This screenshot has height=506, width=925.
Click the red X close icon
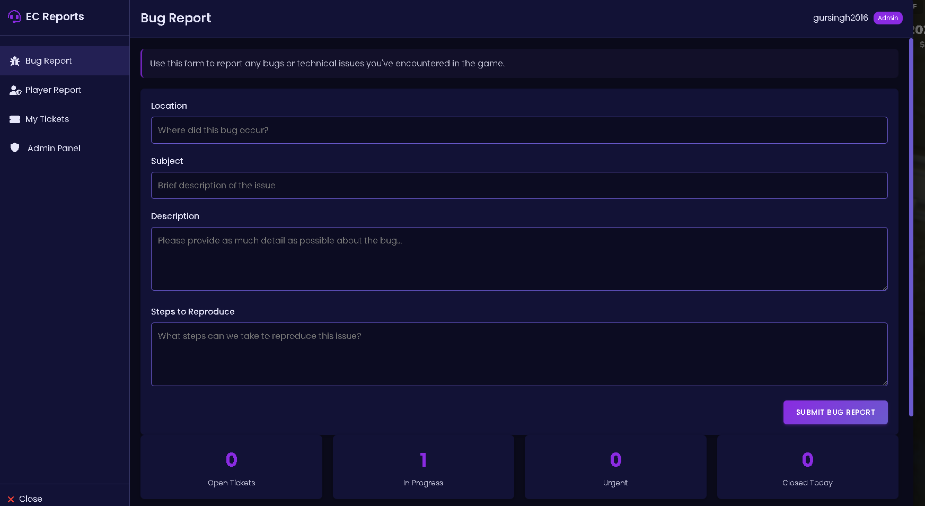tap(12, 499)
